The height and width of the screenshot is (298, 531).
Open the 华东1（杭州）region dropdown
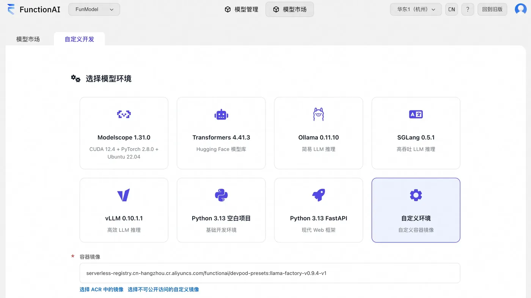coord(416,9)
